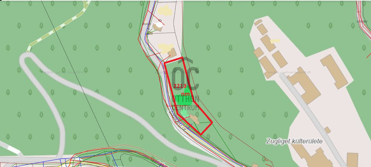Click the white-roofed building marker near the top

(158, 24)
